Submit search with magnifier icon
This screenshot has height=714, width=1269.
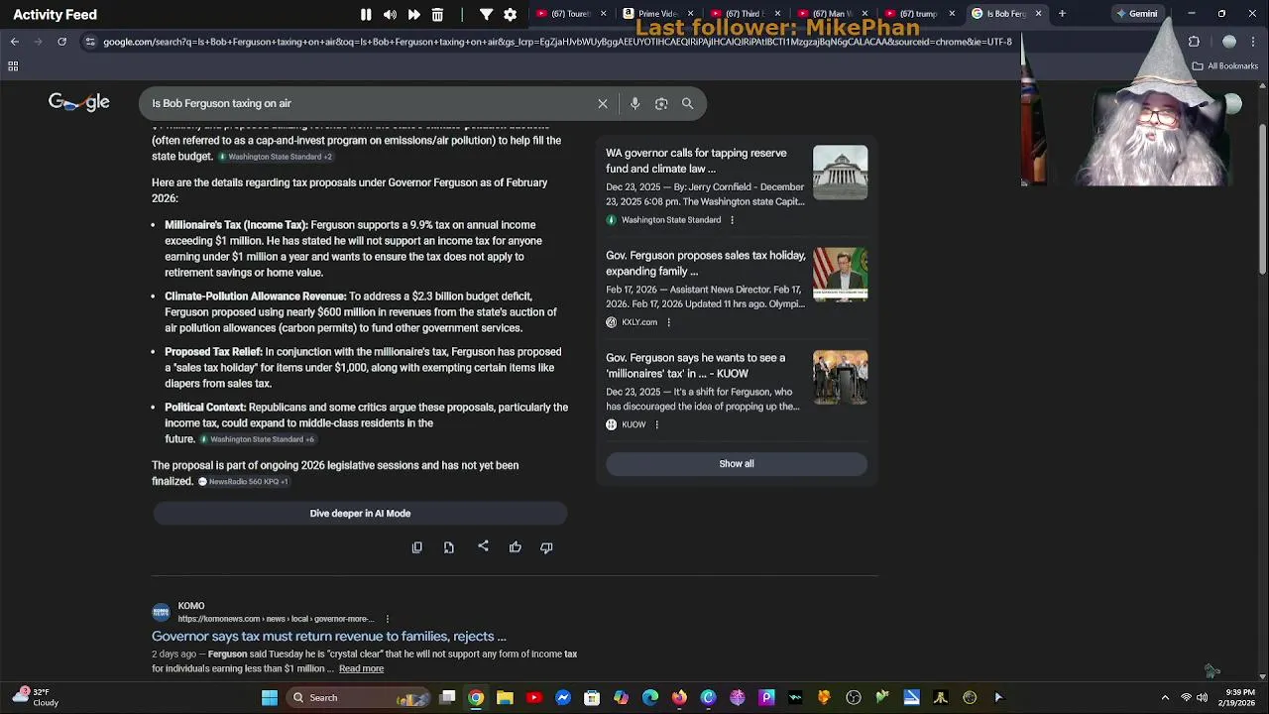pos(687,103)
